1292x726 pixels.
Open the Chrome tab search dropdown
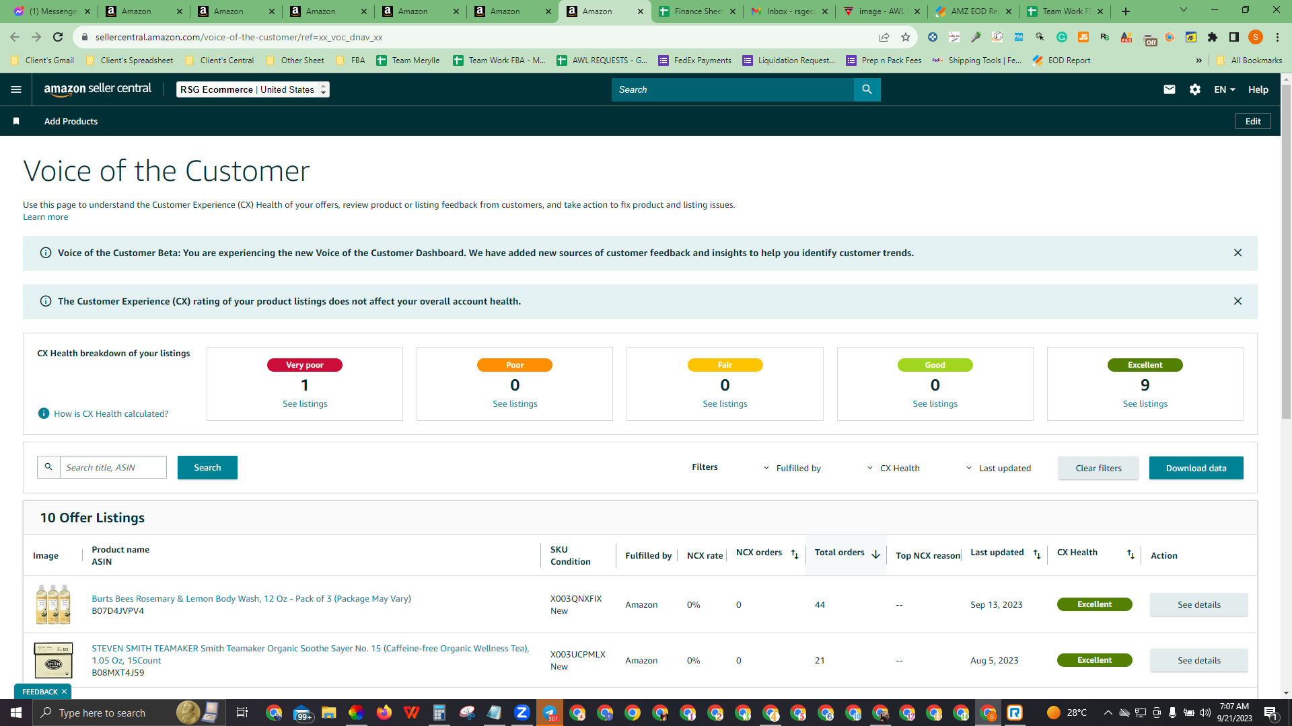pyautogui.click(x=1184, y=10)
